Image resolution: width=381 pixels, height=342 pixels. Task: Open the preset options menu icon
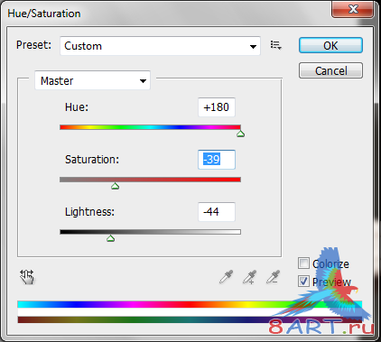tap(275, 45)
